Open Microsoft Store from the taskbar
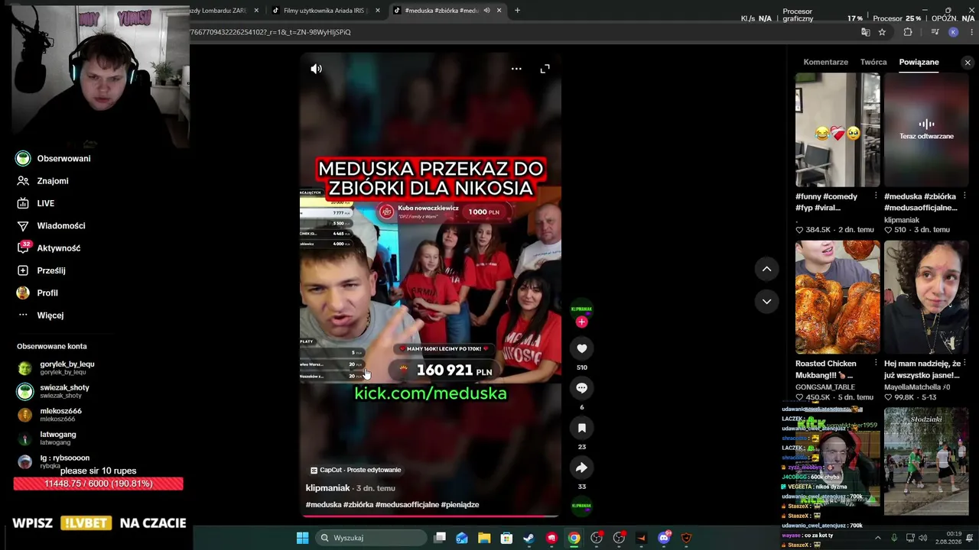Image resolution: width=979 pixels, height=550 pixels. [x=506, y=538]
